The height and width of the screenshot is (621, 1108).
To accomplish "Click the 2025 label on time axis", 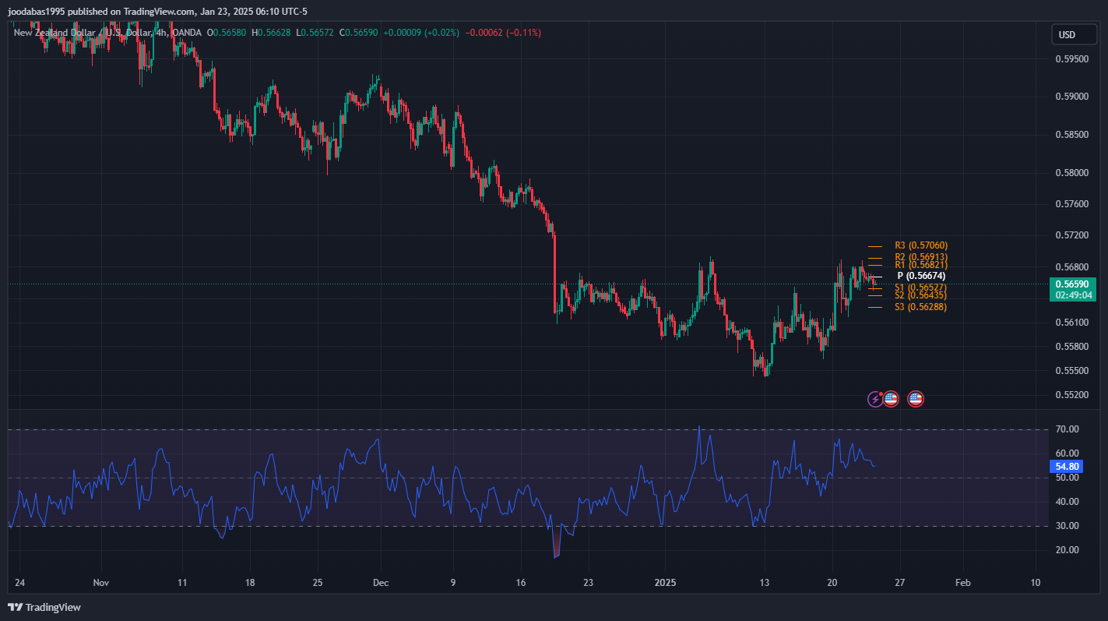I will [665, 583].
